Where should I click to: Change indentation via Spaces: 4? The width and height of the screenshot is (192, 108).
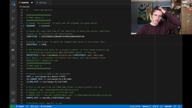pos(146,106)
